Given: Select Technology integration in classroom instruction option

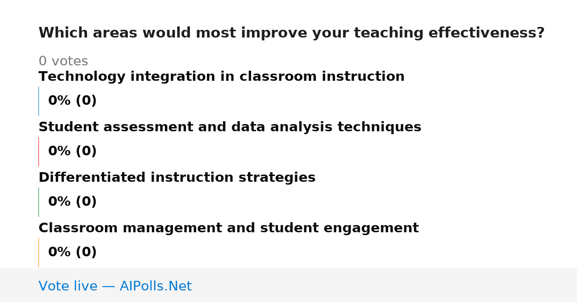Looking at the screenshot, I should click(x=222, y=76).
